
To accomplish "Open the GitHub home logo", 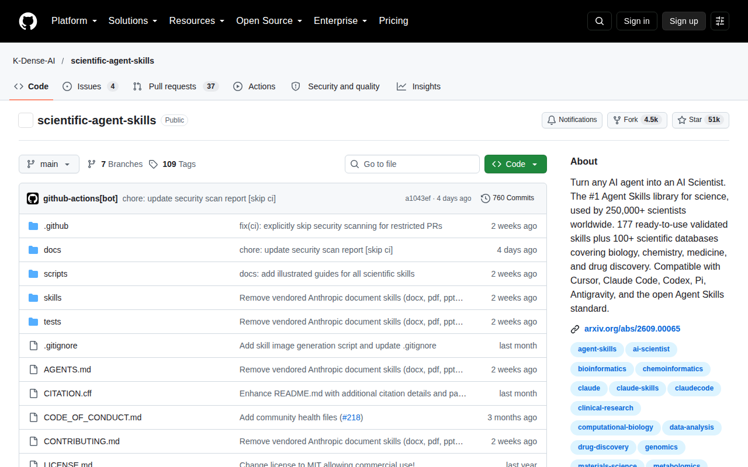I will 28,21.
